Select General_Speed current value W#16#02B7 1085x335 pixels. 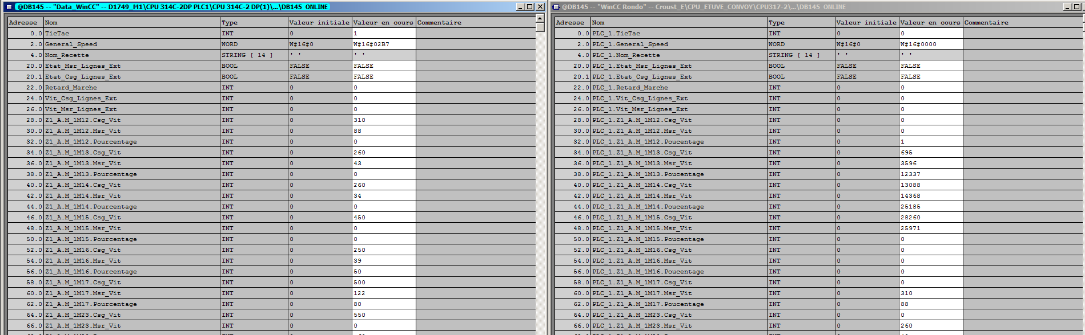click(x=383, y=44)
